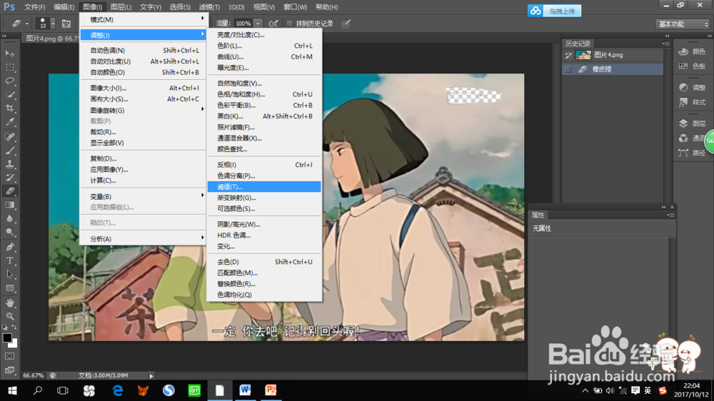Open the Layers panel icon
Viewport: 714px width, 401px height.
point(683,123)
